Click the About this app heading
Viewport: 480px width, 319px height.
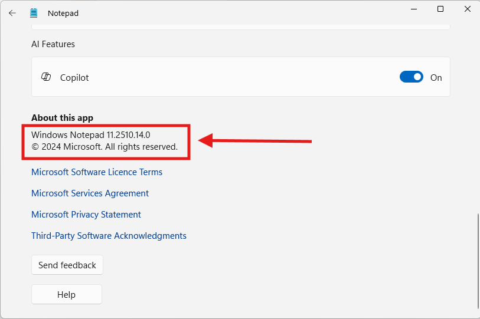62,118
